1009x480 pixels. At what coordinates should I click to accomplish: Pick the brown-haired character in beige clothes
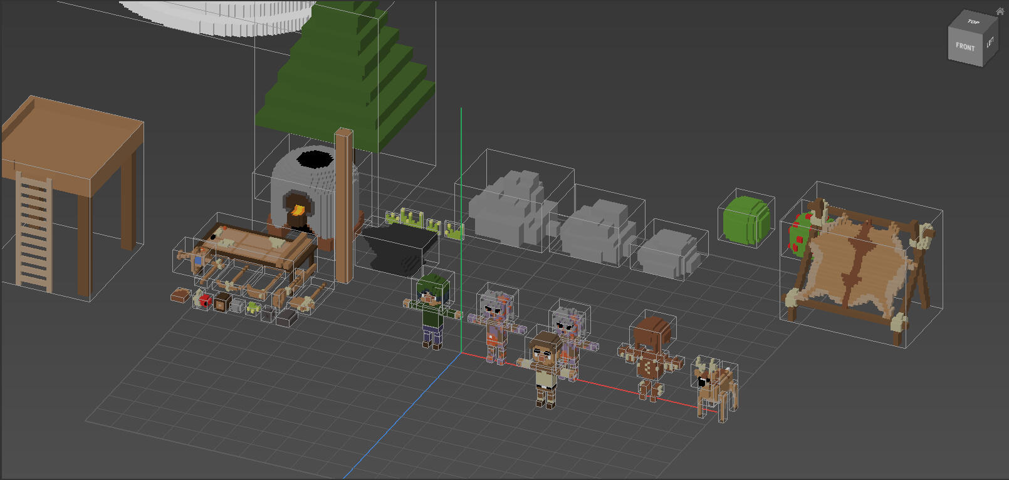tap(545, 366)
